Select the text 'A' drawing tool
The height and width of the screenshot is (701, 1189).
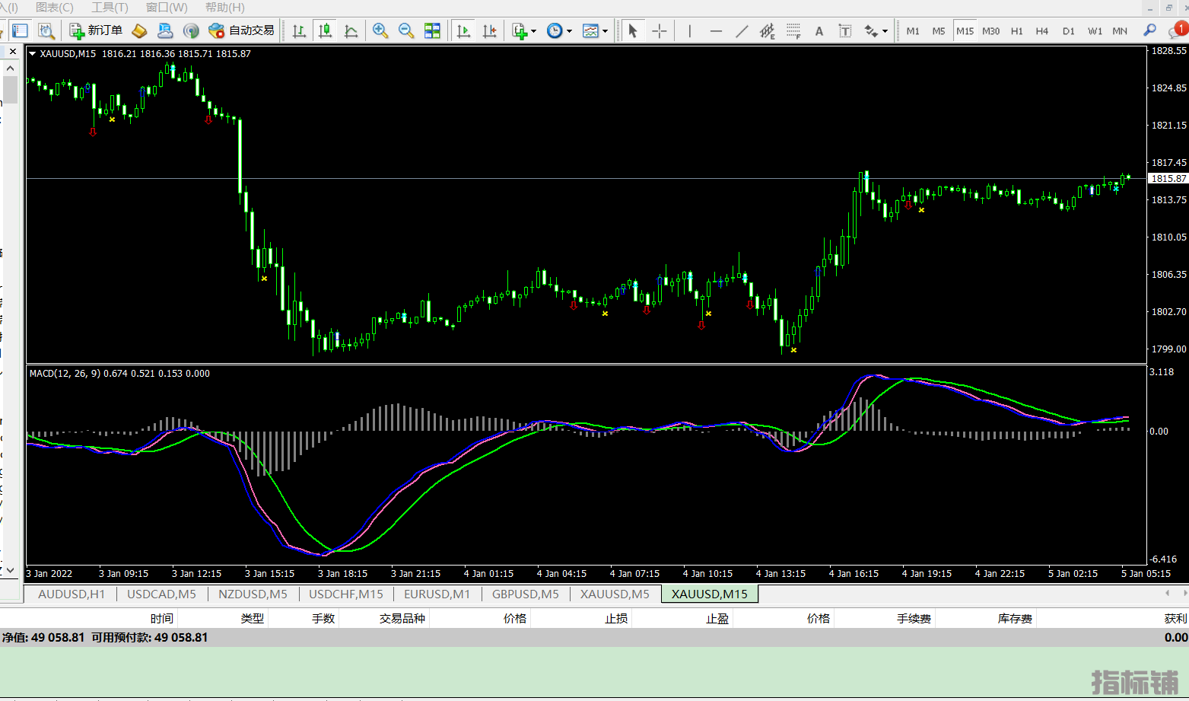click(x=819, y=30)
